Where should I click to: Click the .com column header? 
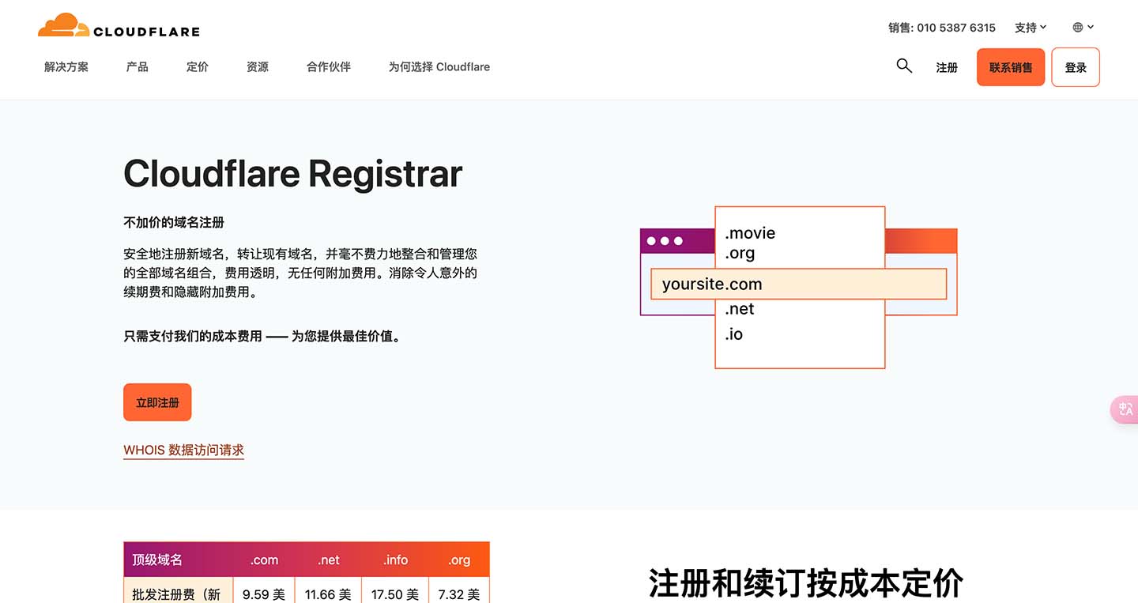click(264, 560)
